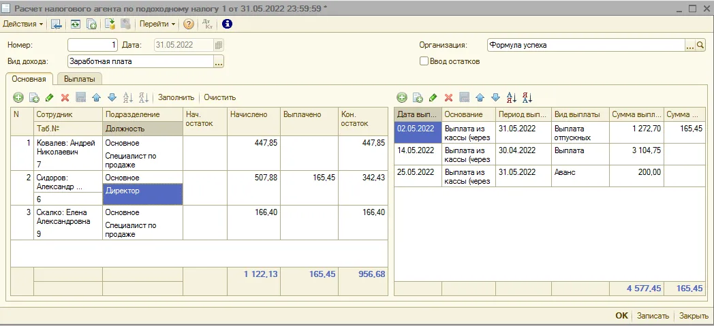Image resolution: width=714 pixels, height=326 pixels.
Task: Open selection for Вид дохода ellipsis button
Action: tap(219, 61)
